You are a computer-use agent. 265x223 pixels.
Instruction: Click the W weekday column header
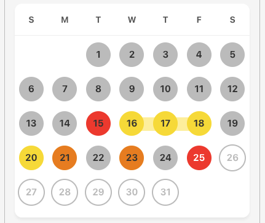132,20
